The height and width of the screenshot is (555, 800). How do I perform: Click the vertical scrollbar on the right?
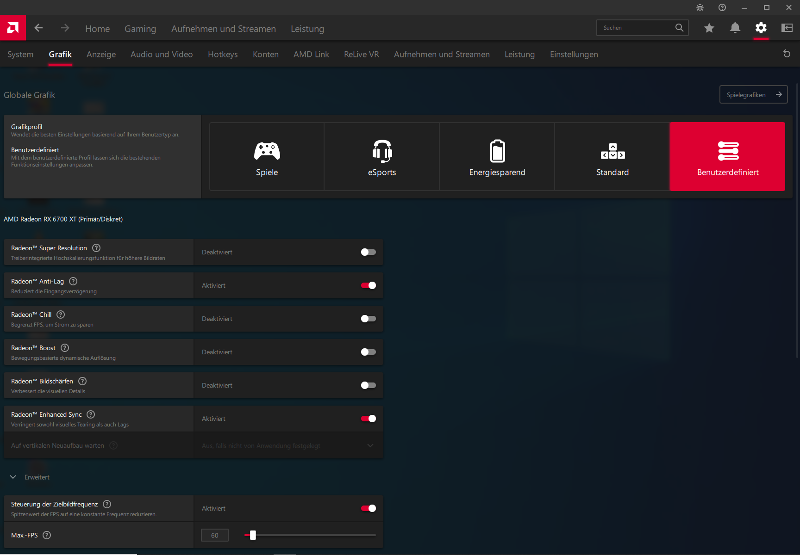[797, 220]
